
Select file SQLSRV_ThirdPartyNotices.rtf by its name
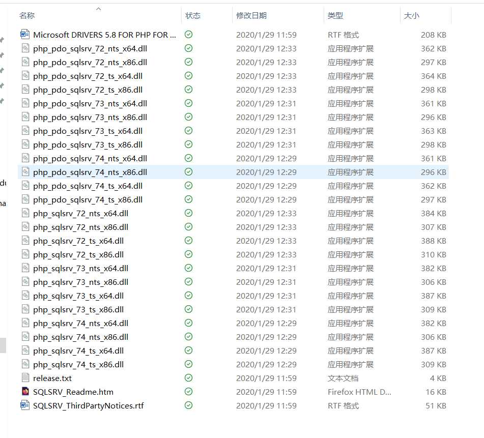[x=88, y=405]
